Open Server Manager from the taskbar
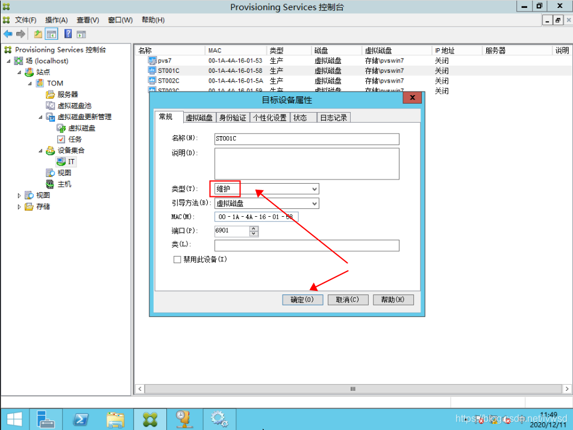 [46, 419]
